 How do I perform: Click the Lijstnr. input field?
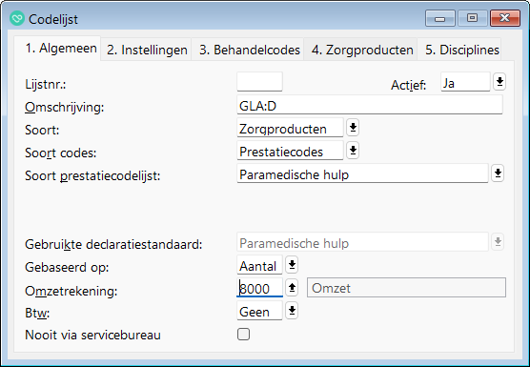coord(259,81)
